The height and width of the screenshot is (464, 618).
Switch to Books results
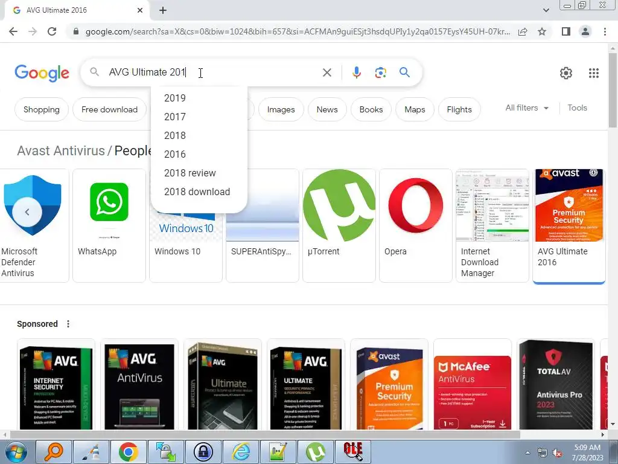(x=371, y=110)
